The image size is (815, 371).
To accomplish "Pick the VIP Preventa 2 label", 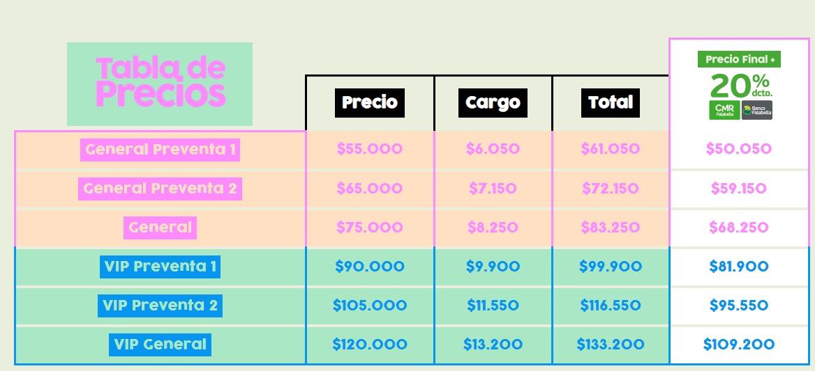I will (x=160, y=305).
